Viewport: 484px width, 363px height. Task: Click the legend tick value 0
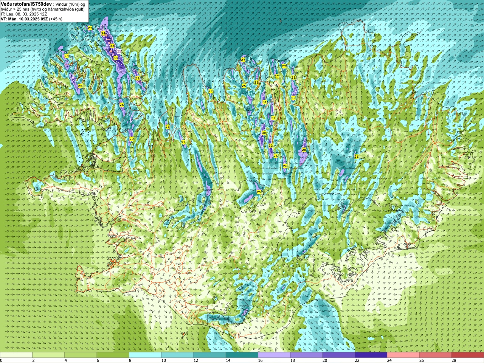[x=2, y=360]
